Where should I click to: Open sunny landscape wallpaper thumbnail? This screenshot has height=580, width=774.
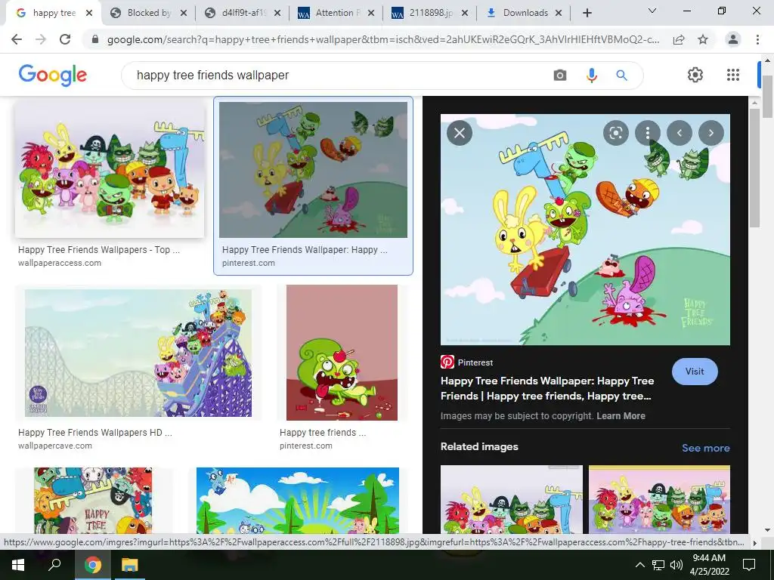(298, 500)
